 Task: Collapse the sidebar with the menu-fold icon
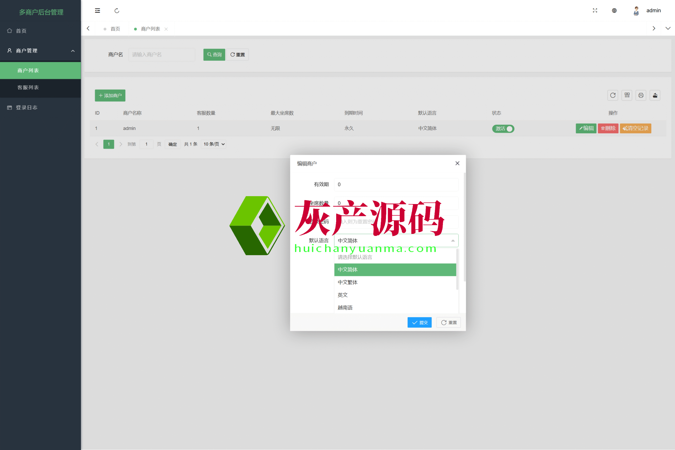[x=98, y=11]
